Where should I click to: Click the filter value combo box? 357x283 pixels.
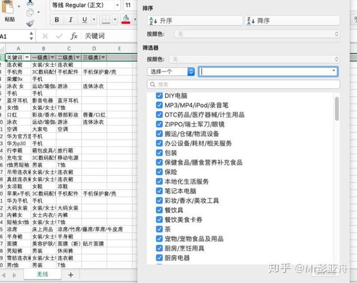click(268, 72)
